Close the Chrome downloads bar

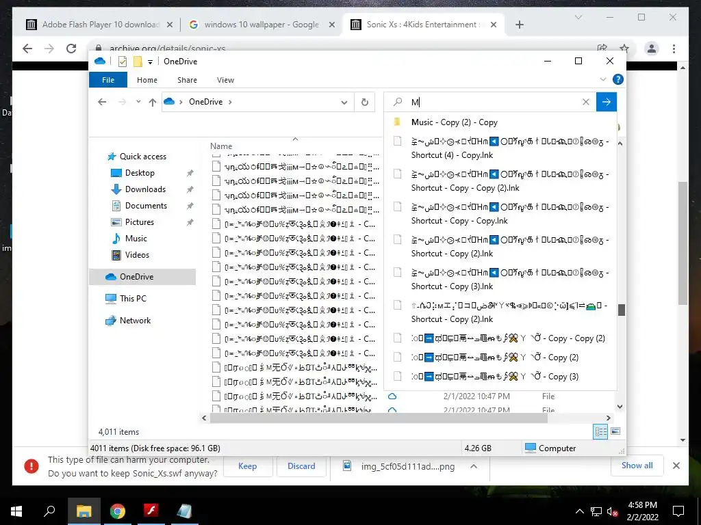pos(676,466)
